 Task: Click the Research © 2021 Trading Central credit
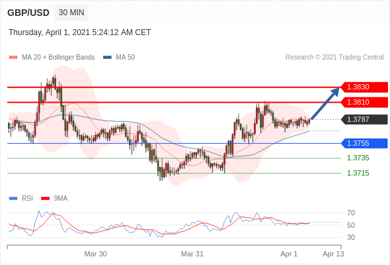tap(334, 58)
